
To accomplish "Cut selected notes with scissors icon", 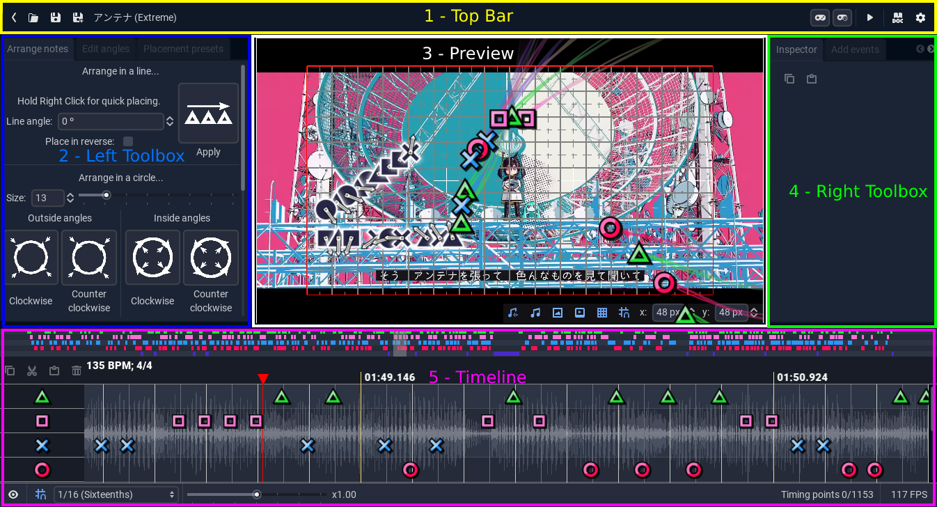I will coord(32,371).
